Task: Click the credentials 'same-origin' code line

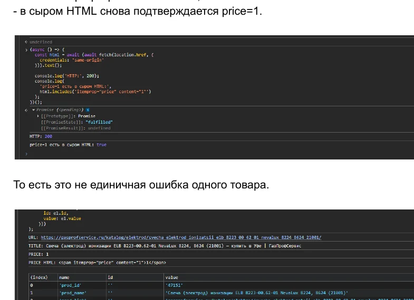Action: (x=72, y=60)
